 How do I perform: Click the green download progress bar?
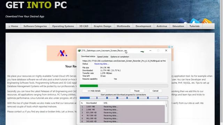(124, 86)
